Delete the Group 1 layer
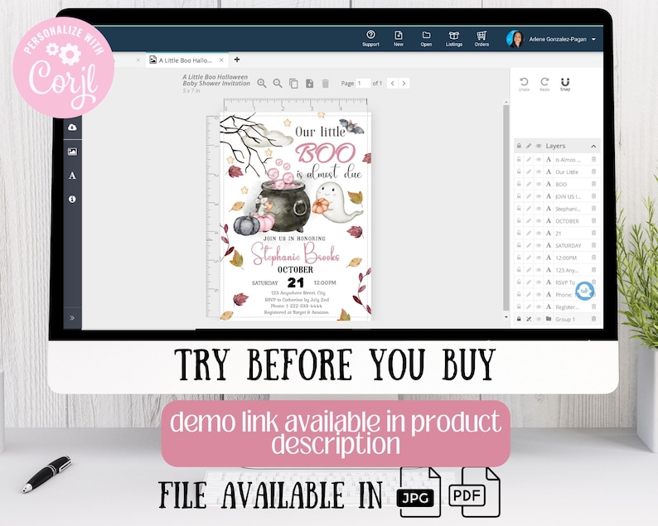Screen dimensions: 658x526 (x=593, y=319)
